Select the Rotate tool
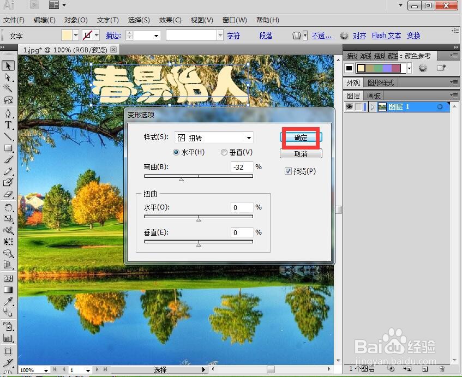 pyautogui.click(x=8, y=206)
